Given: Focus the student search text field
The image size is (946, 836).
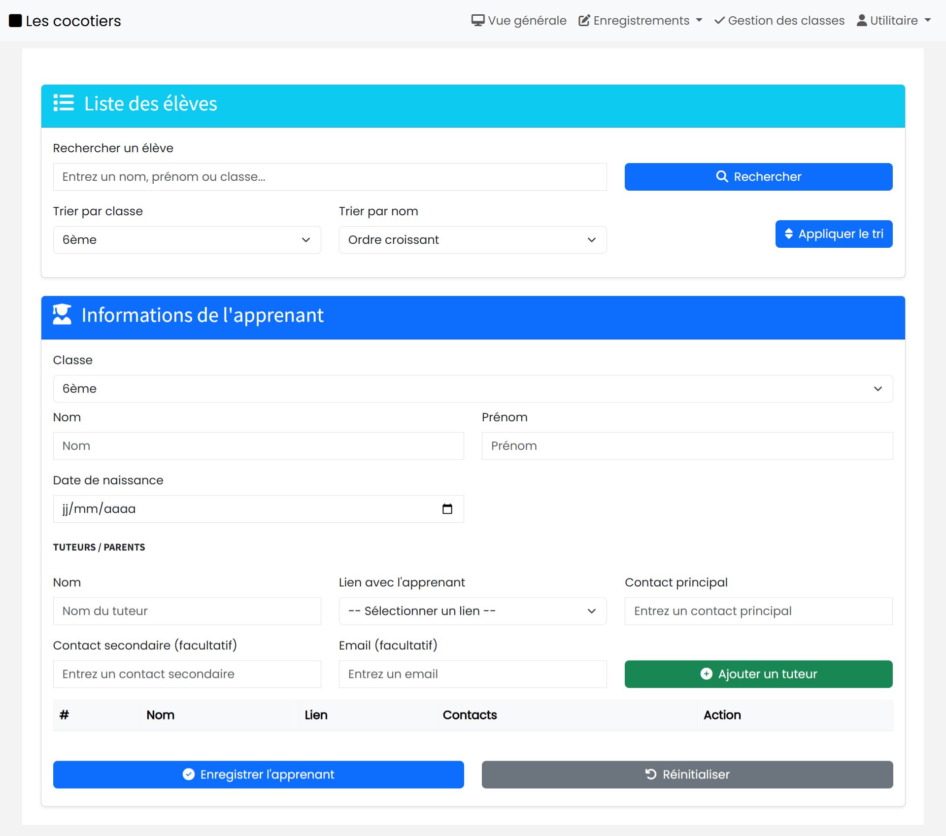Looking at the screenshot, I should 329,177.
